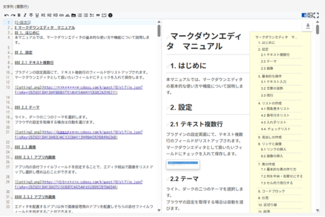Click the Undo arrow in the editor toolbar

(6, 15)
